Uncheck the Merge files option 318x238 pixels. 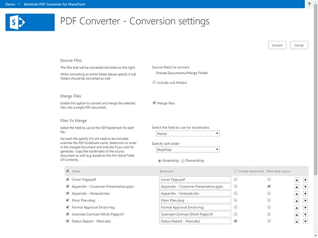[x=154, y=103]
